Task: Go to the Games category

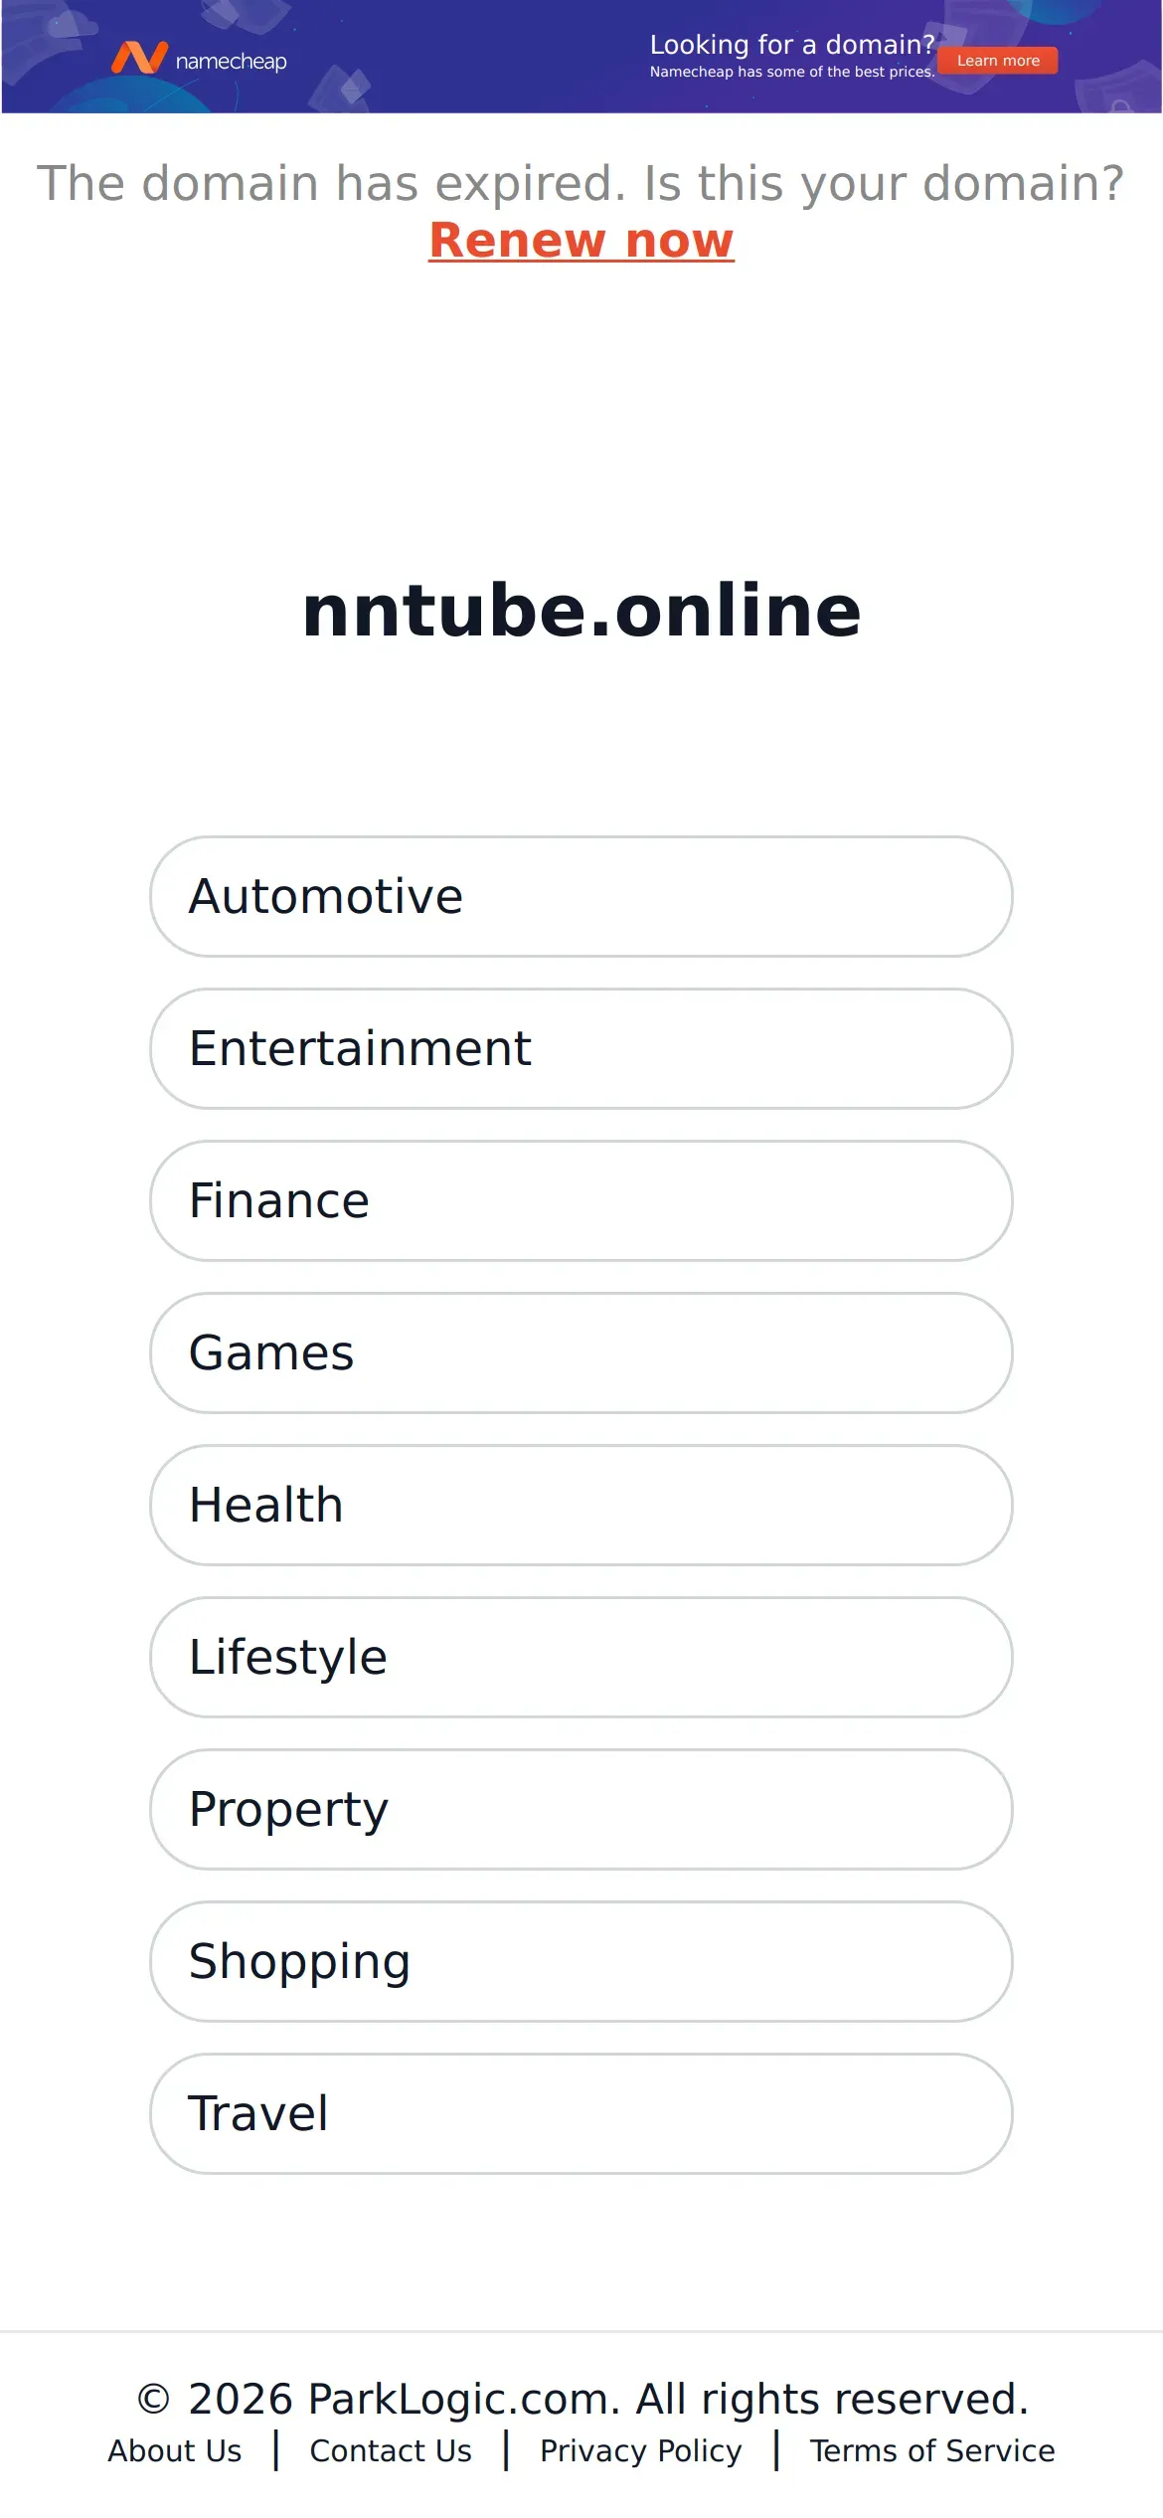Action: click(581, 1352)
